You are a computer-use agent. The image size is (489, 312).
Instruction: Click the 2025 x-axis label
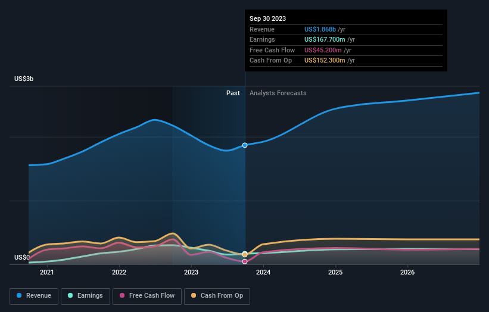(335, 273)
